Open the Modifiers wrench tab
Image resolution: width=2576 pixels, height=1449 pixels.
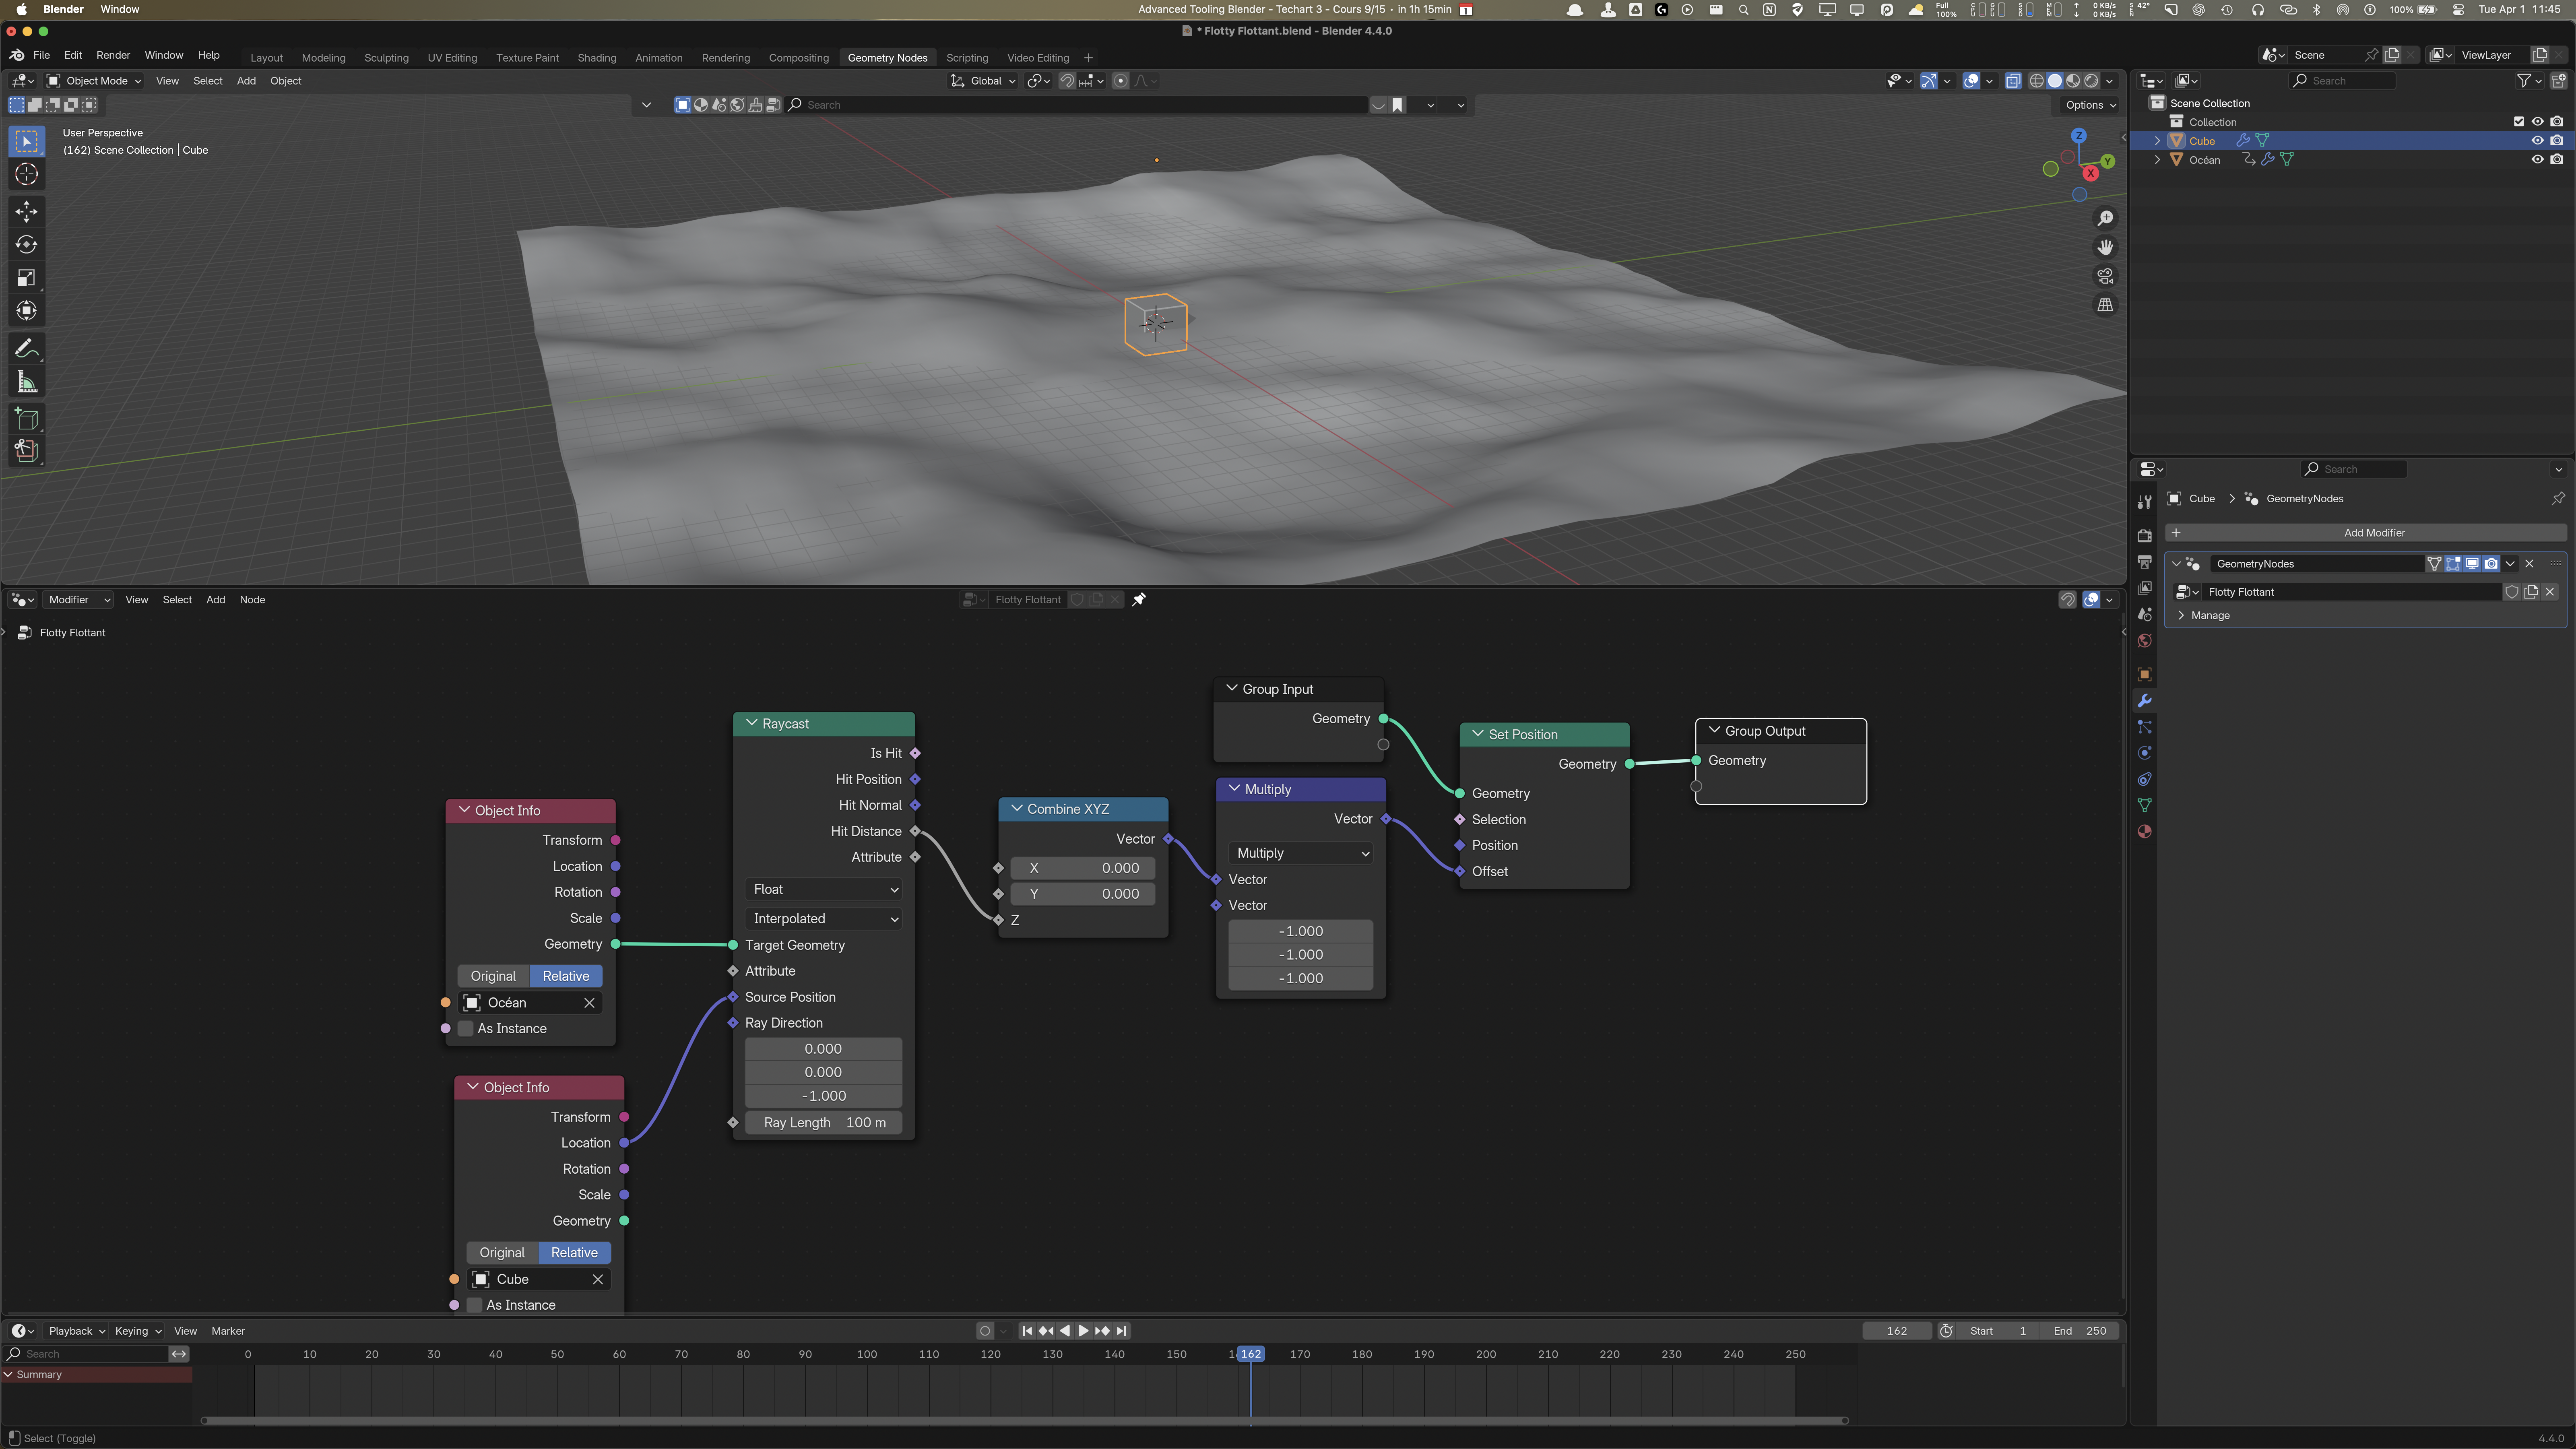pyautogui.click(x=2144, y=701)
